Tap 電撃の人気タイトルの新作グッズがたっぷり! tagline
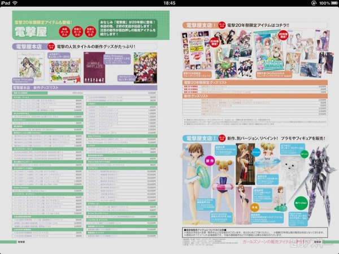339x254 pixels. click(x=96, y=47)
